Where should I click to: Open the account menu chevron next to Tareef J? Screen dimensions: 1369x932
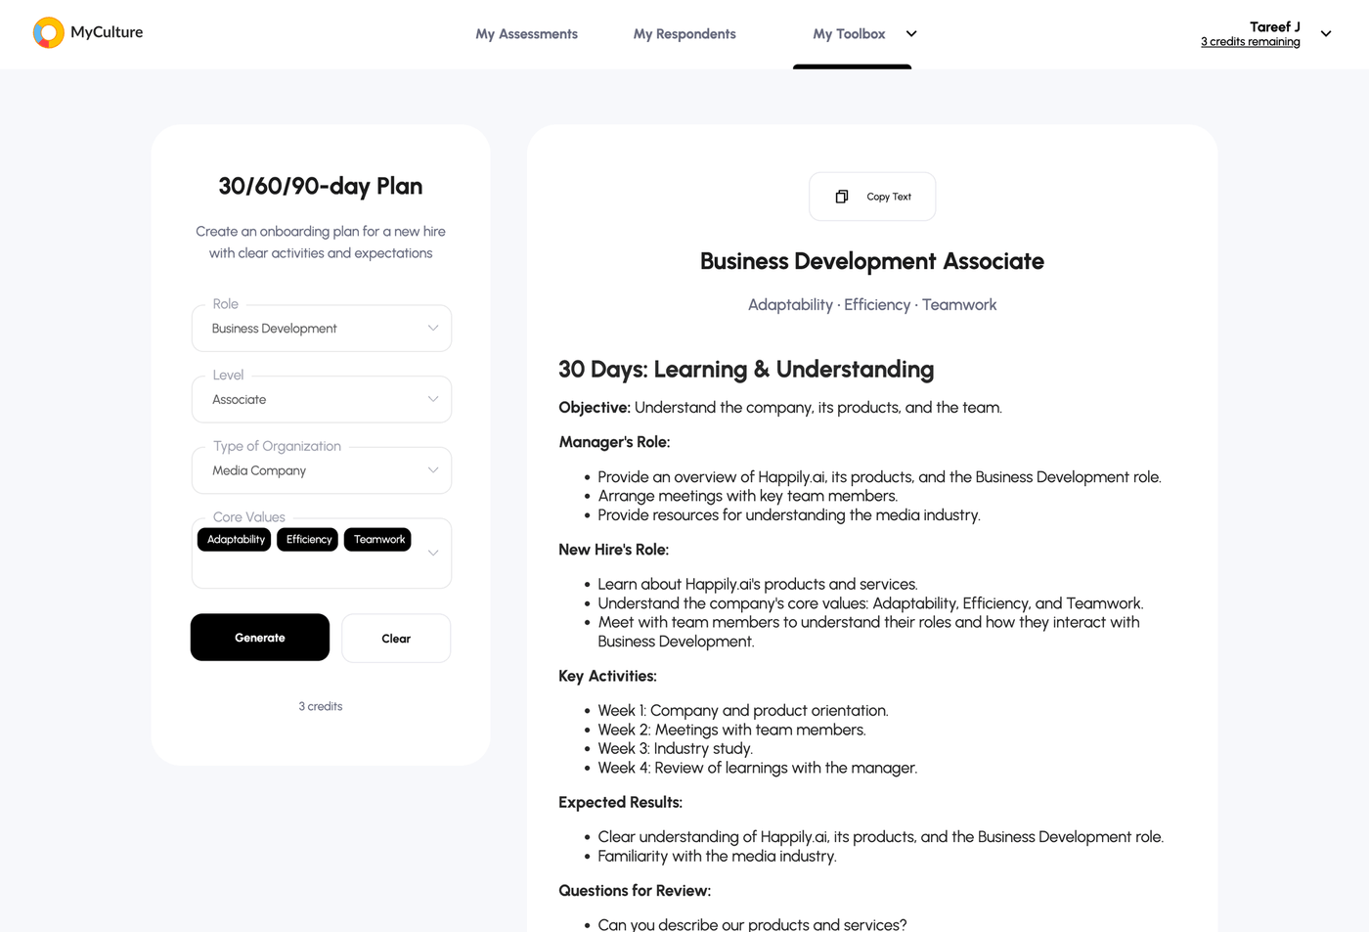[1326, 32]
